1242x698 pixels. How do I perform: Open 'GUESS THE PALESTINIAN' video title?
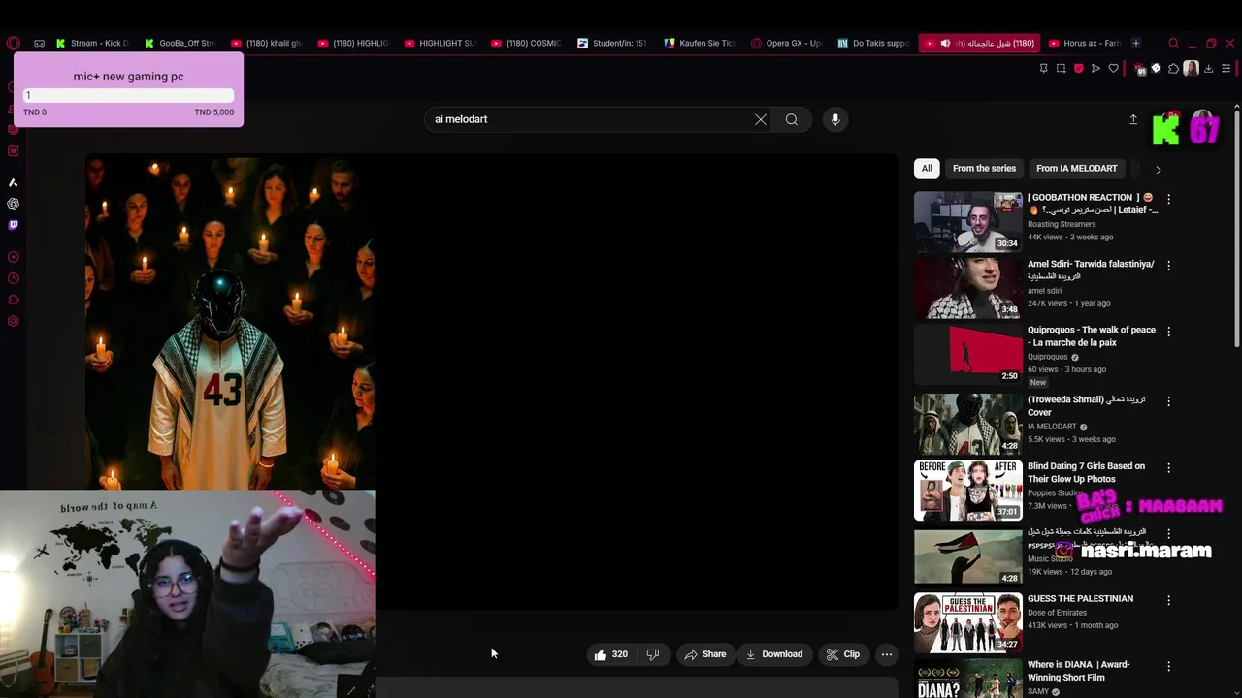1080,598
